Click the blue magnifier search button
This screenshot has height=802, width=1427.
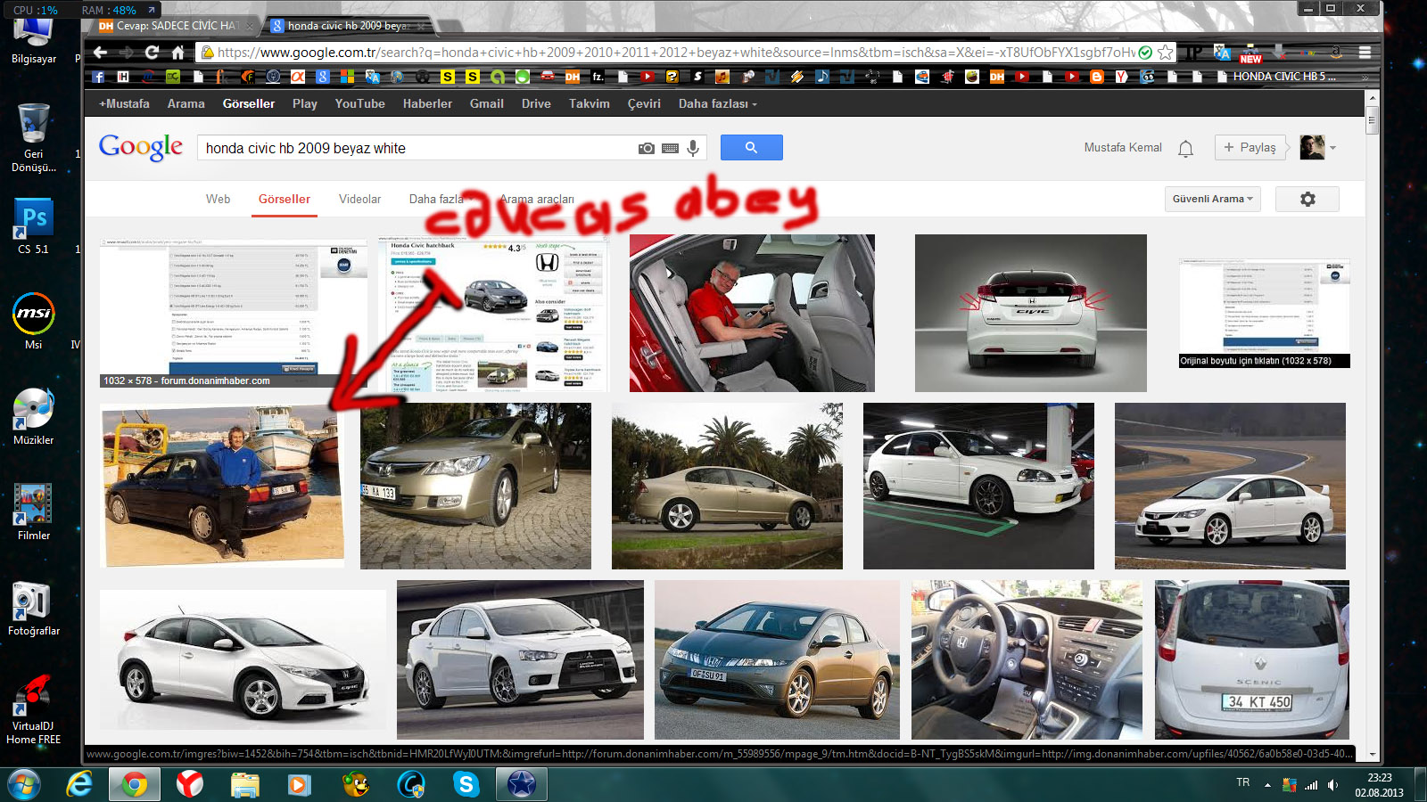point(751,147)
